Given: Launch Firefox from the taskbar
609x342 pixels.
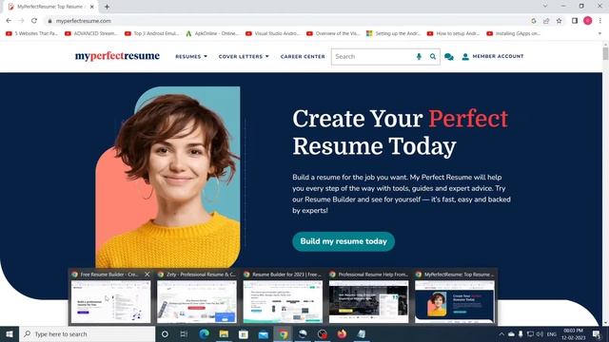Looking at the screenshot, I should pyautogui.click(x=342, y=333).
